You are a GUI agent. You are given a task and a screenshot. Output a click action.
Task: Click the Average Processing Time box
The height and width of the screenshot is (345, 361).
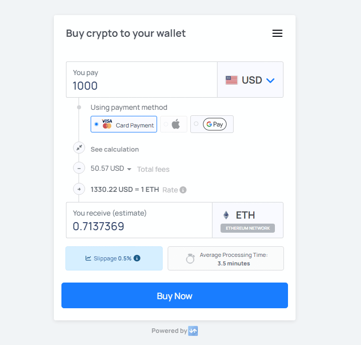click(226, 258)
